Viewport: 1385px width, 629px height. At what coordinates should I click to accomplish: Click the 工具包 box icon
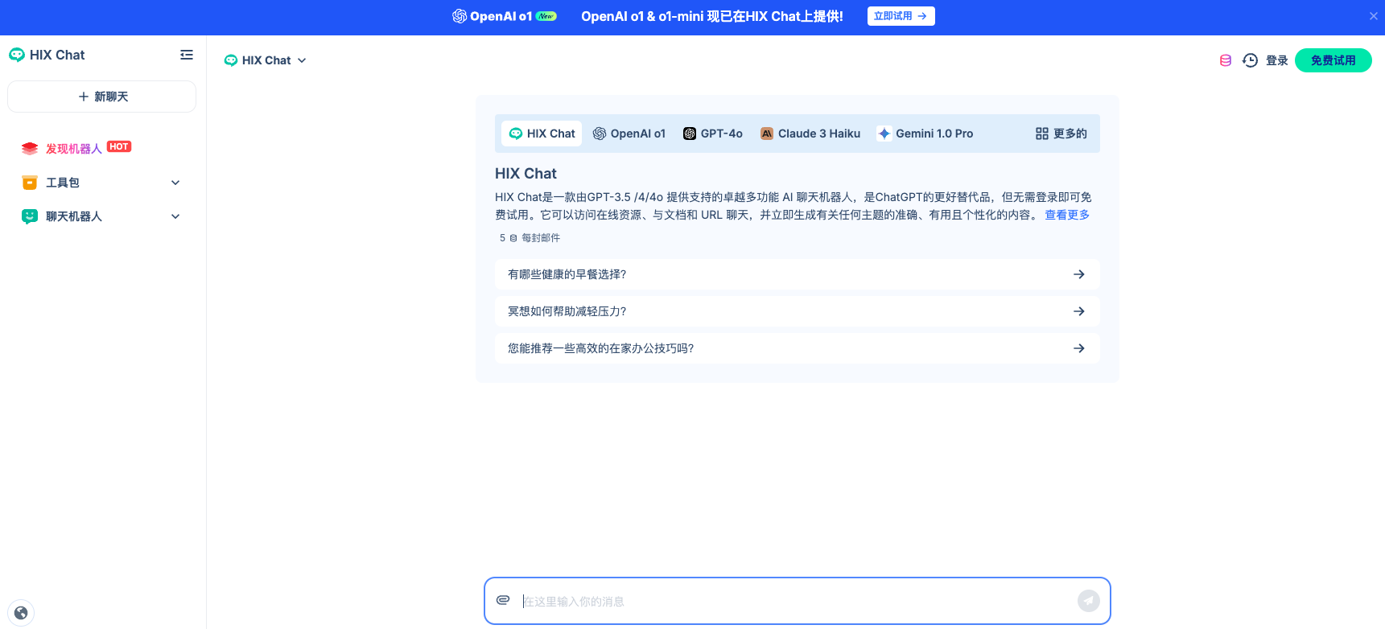(30, 183)
